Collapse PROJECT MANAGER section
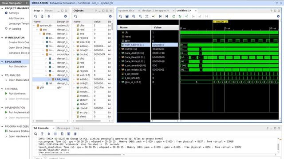 [x=2, y=8]
